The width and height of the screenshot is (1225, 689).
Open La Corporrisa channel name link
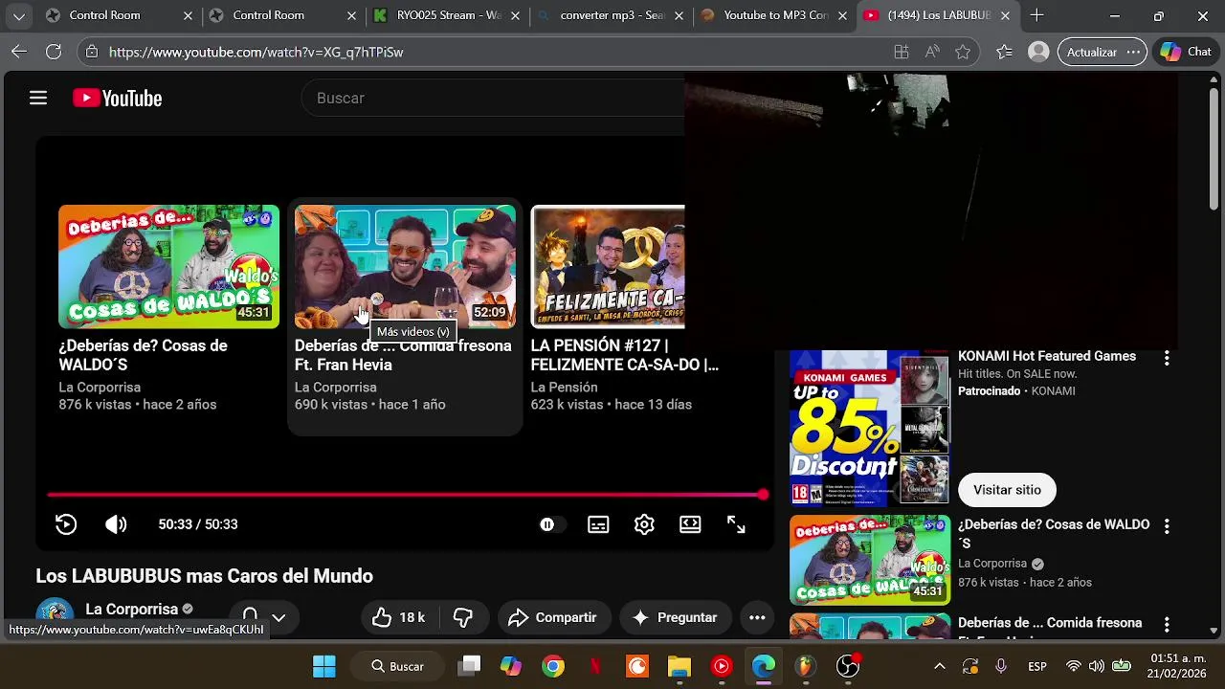click(132, 609)
